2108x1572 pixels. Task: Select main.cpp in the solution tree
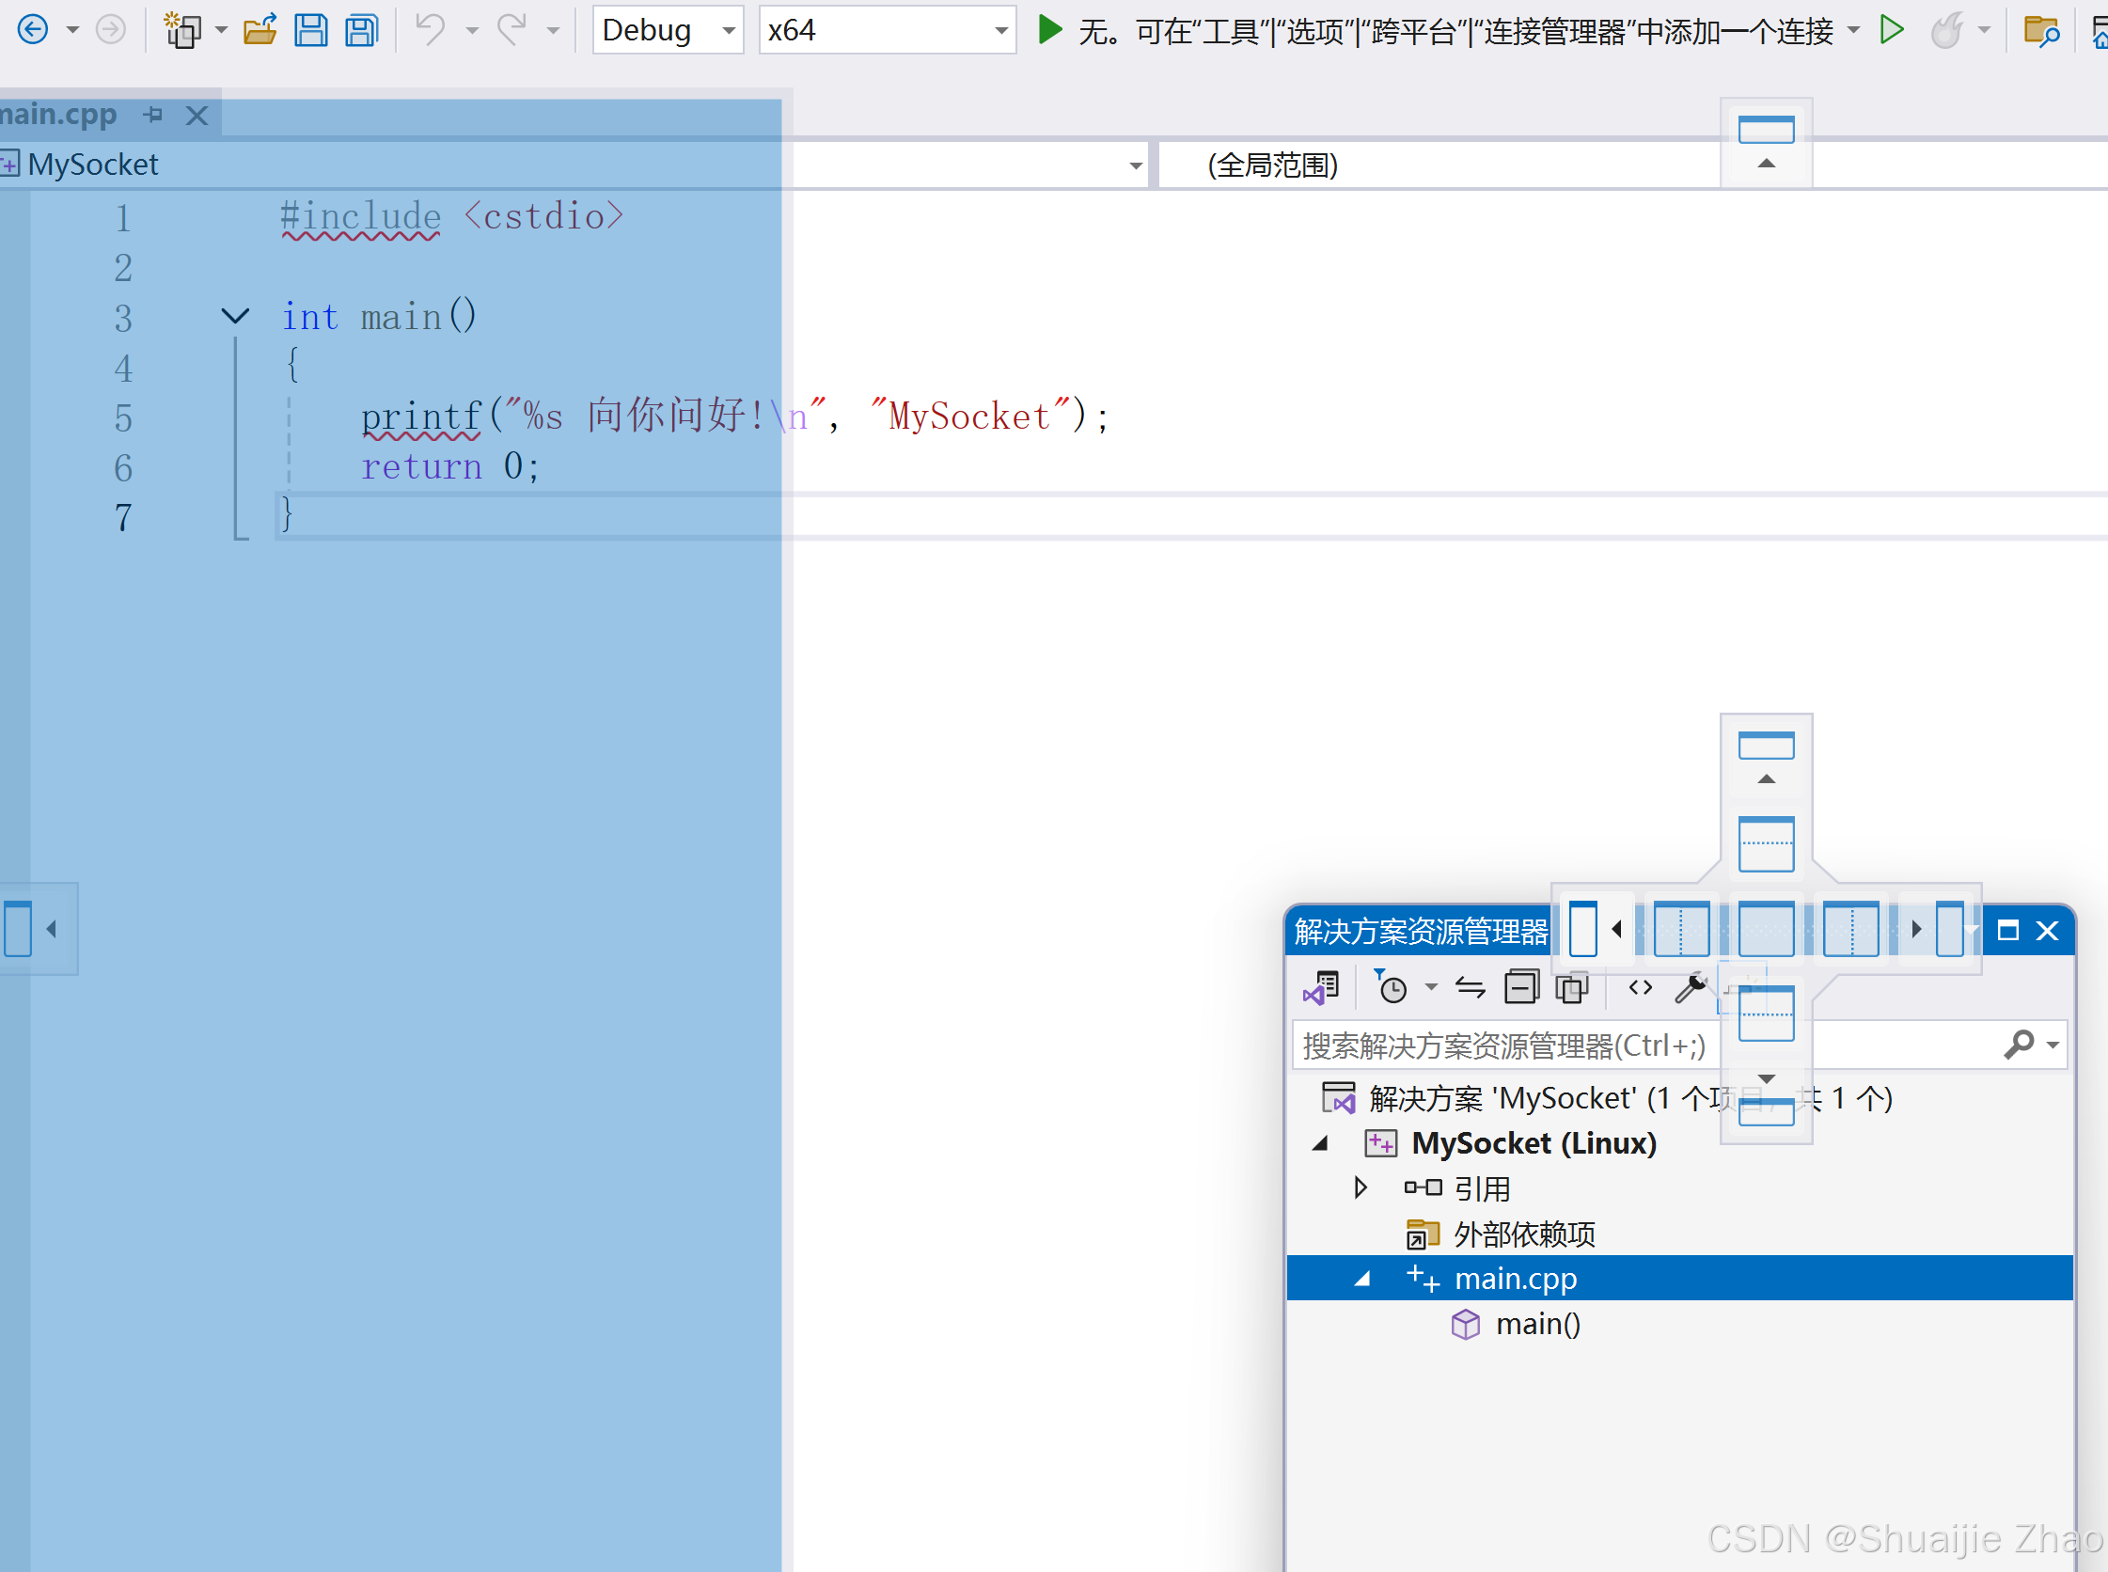tap(1515, 1278)
